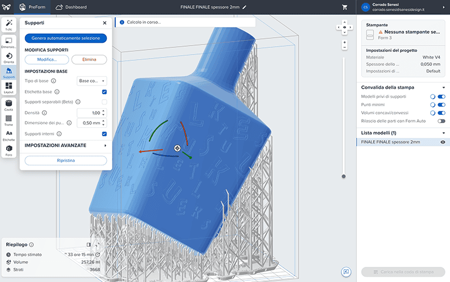Image resolution: width=450 pixels, height=282 pixels.
Task: Check Supporti separabili (Beta)
Action: click(x=105, y=102)
